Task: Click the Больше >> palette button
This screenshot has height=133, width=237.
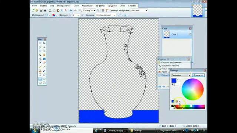Action: pyautogui.click(x=198, y=75)
